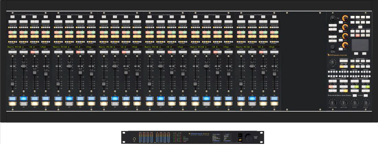The image size is (378, 148).
Task: Click the black joystick knob atop master section
Action: [x=333, y=18]
